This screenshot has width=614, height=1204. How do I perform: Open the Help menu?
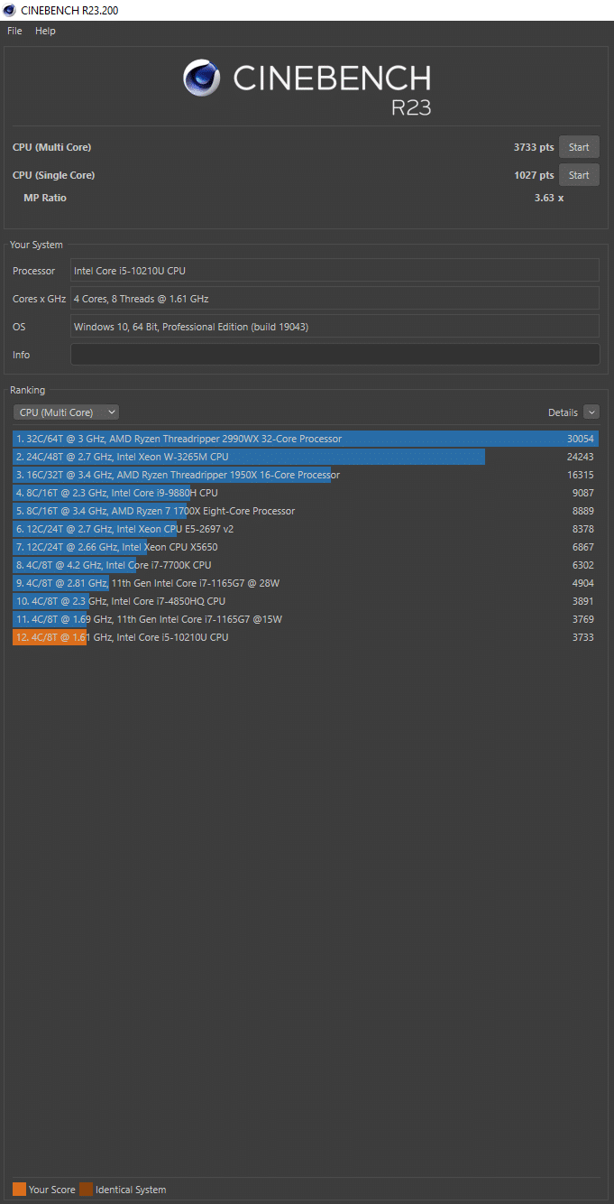[x=45, y=31]
